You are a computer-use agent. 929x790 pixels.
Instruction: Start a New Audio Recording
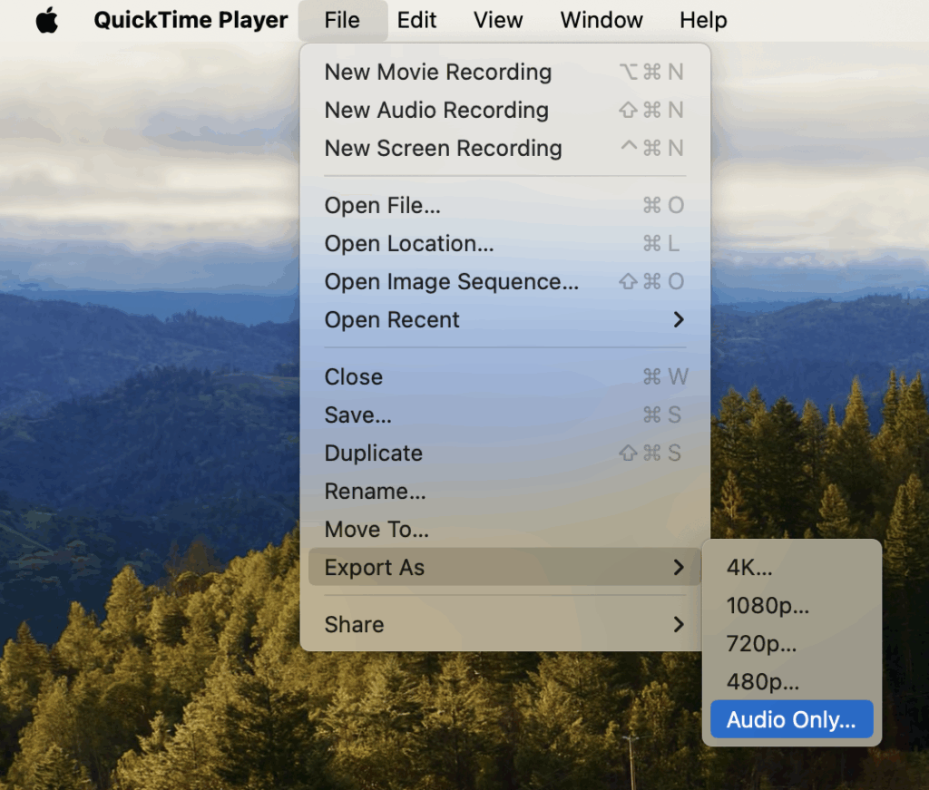click(504, 110)
